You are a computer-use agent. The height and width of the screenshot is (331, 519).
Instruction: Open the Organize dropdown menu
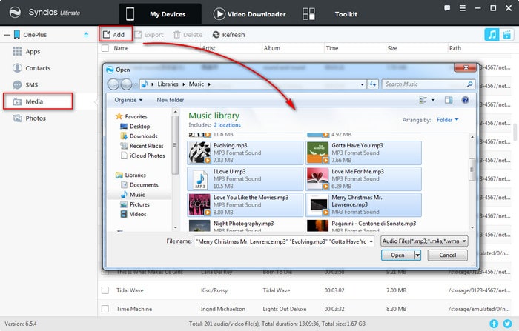pyautogui.click(x=128, y=100)
